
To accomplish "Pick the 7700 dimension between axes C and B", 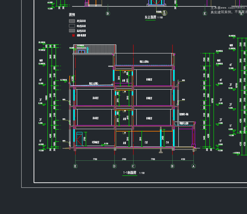I will click(153, 159).
